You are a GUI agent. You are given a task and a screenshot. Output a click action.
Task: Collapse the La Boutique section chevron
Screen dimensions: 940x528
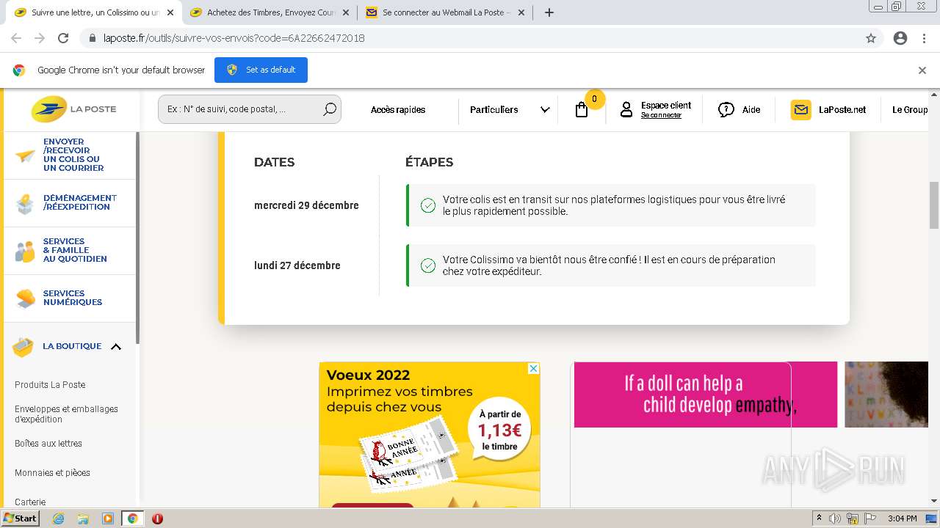pos(116,347)
